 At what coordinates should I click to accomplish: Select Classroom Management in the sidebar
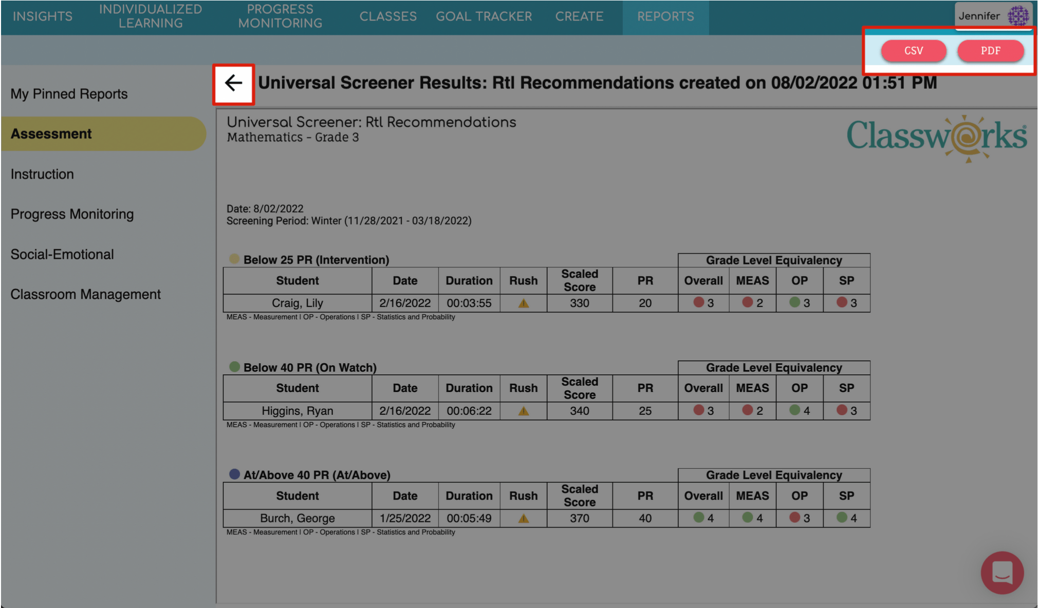[x=86, y=294]
